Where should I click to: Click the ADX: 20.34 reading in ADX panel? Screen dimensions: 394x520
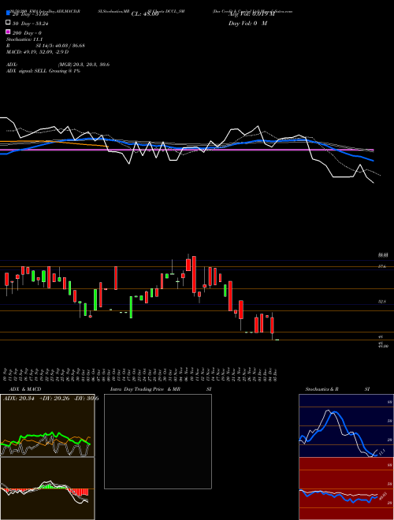pos(17,399)
